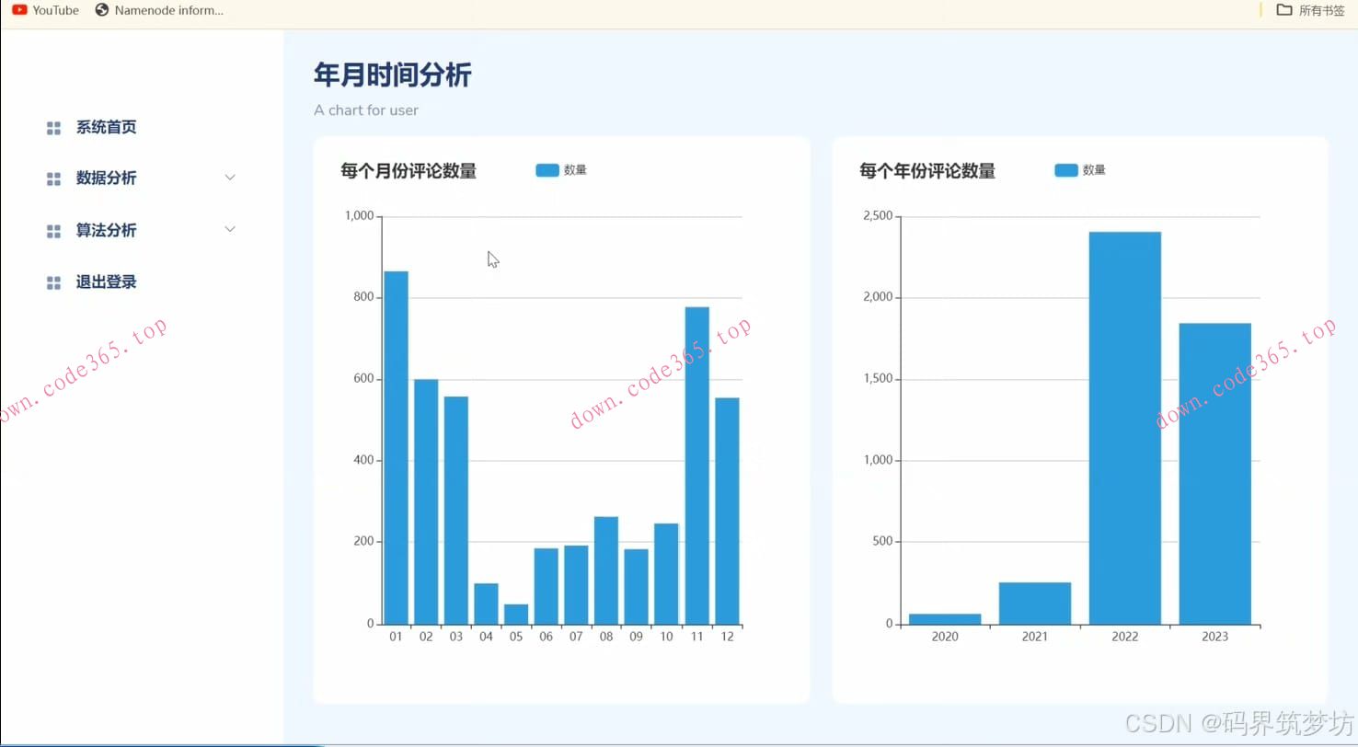Click the 1,000 label on monthly y-axis
Image resolution: width=1358 pixels, height=747 pixels.
(359, 216)
